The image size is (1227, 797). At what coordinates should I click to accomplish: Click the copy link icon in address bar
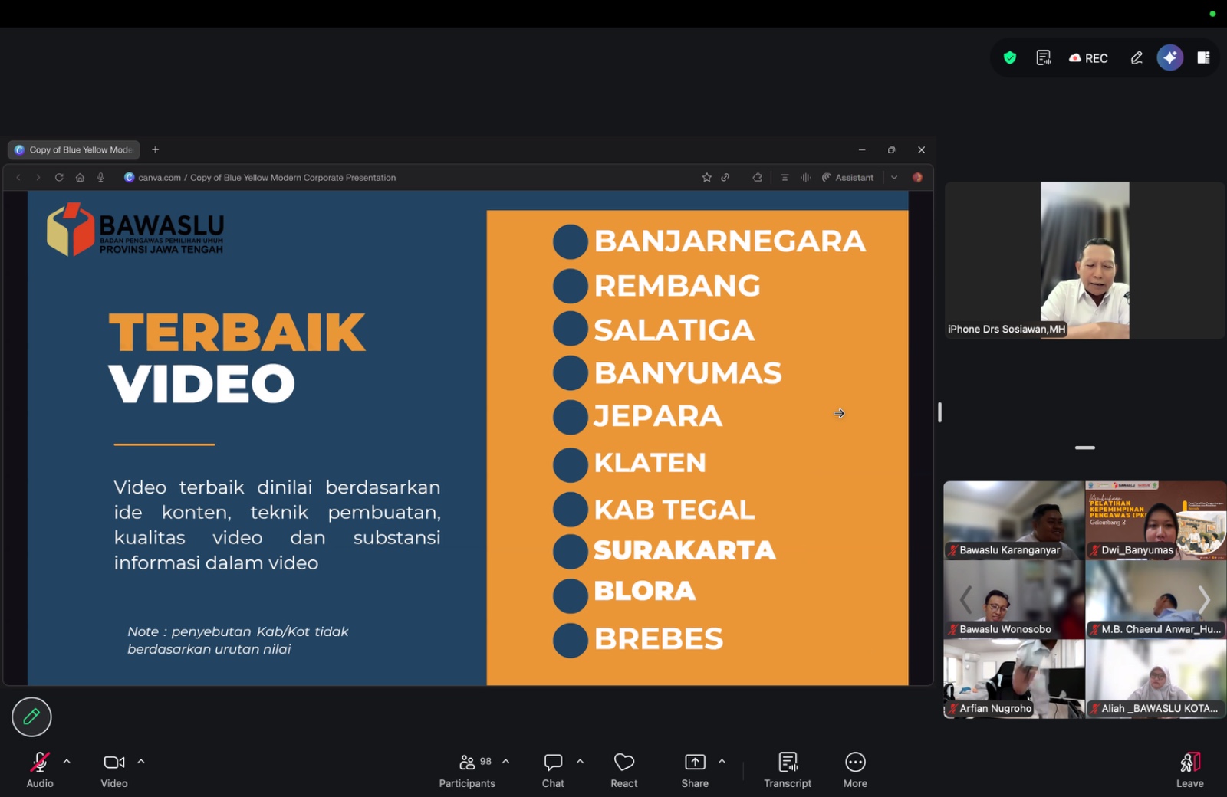point(725,177)
